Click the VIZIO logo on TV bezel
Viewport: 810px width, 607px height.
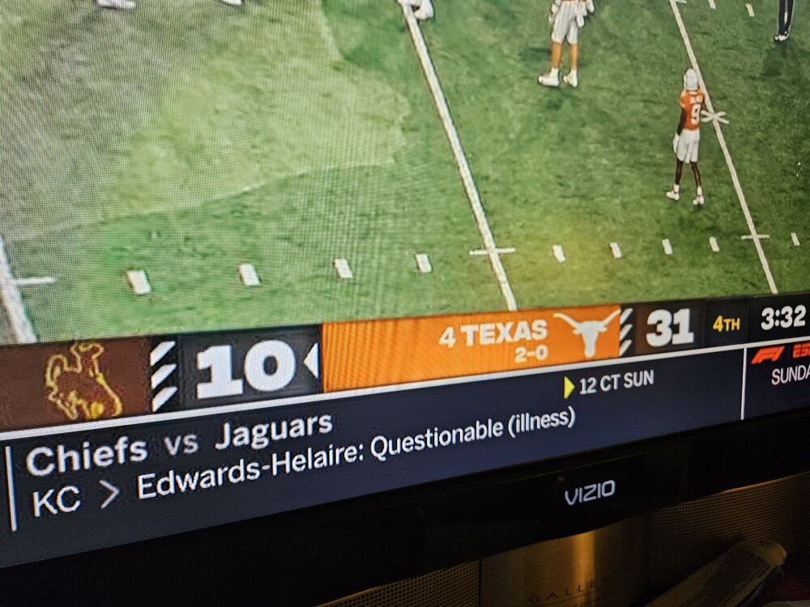[590, 492]
